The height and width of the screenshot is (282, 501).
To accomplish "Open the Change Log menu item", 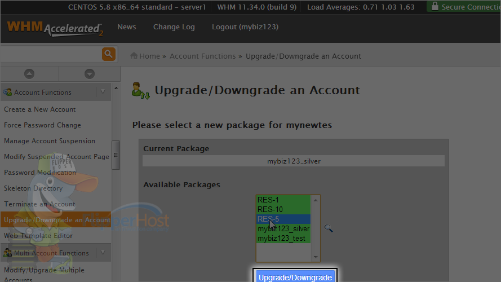I will click(174, 27).
